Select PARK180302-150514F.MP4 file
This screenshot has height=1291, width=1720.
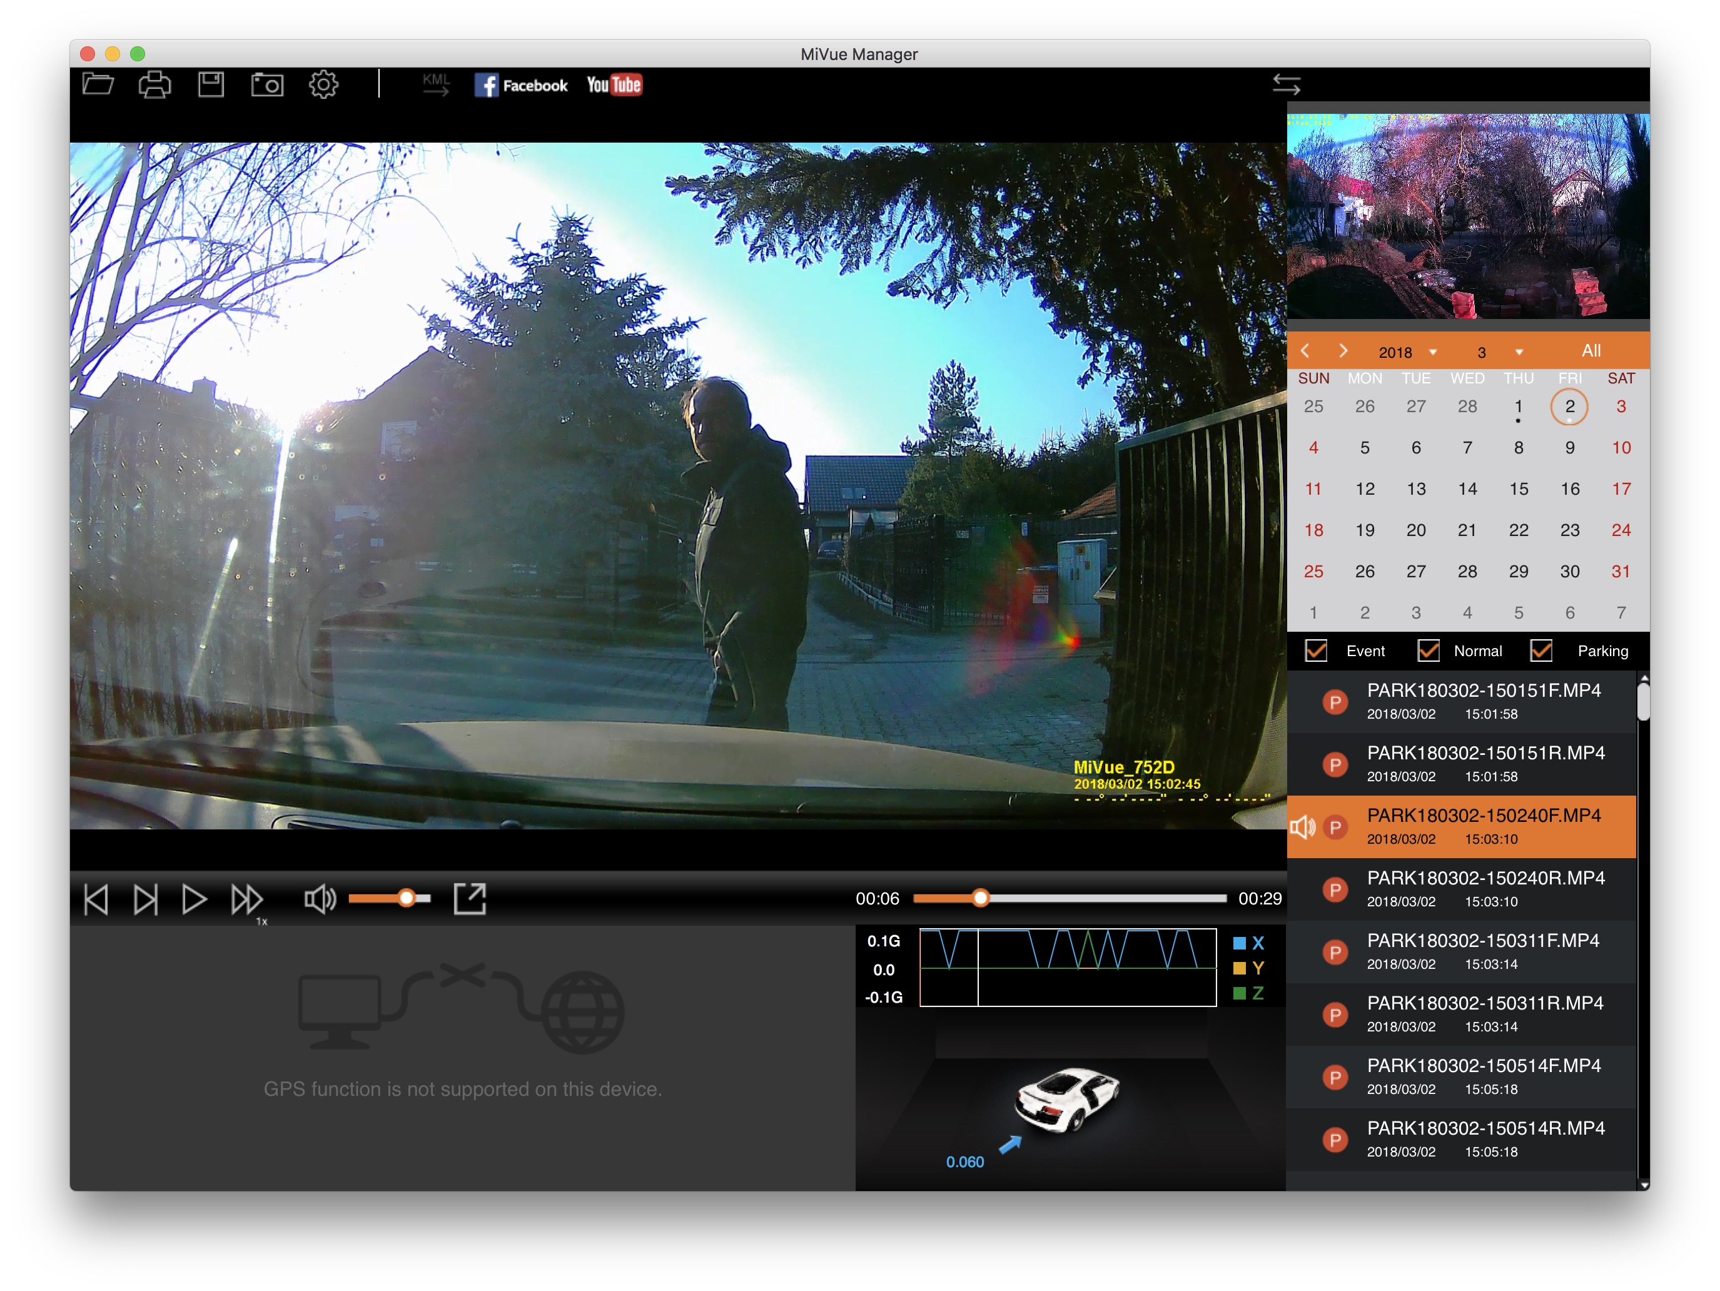(1461, 1076)
